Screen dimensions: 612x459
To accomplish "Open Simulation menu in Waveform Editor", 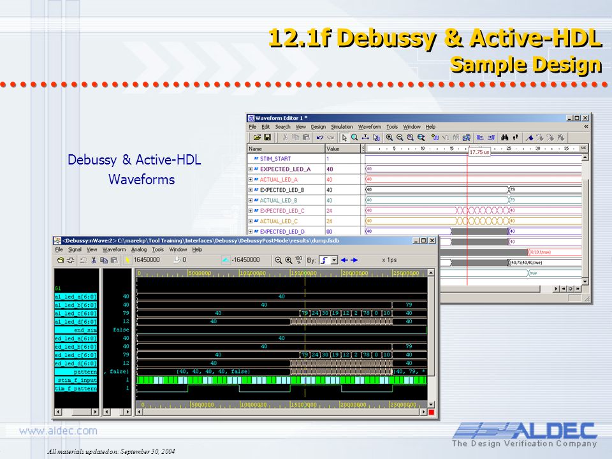I will (342, 127).
